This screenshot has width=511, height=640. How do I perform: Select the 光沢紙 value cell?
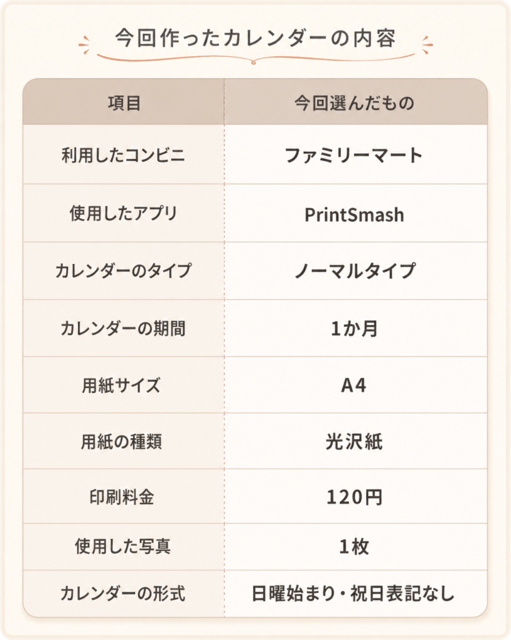click(356, 441)
